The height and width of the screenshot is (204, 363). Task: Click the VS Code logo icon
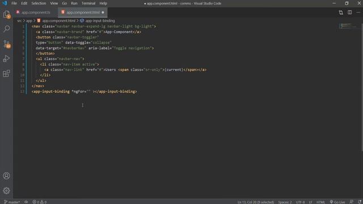tap(5, 3)
